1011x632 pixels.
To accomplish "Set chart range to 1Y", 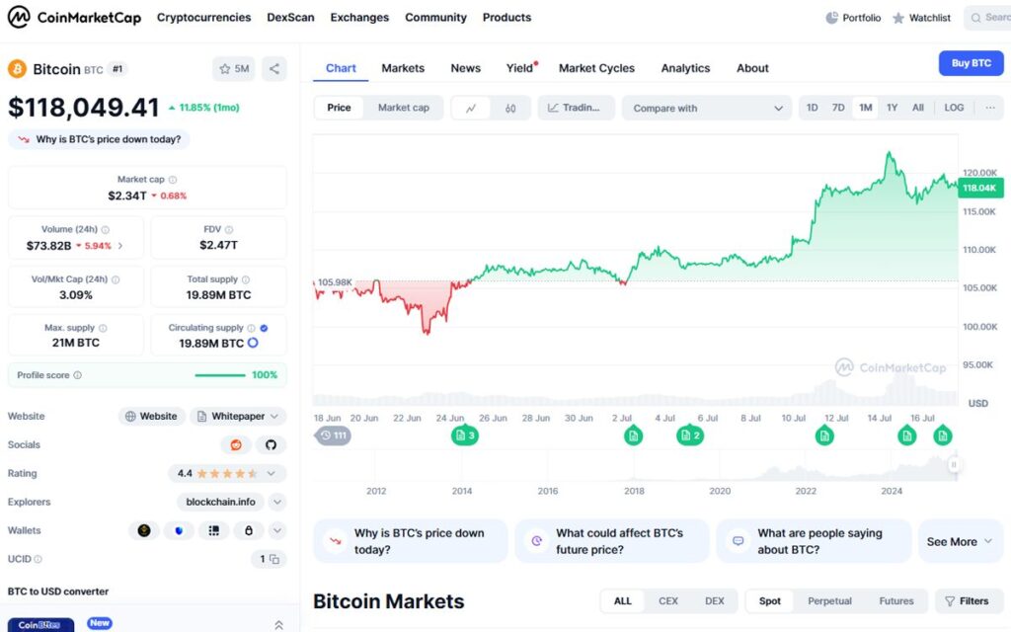I will [892, 108].
